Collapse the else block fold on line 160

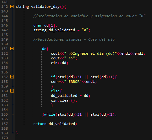coord(12,91)
